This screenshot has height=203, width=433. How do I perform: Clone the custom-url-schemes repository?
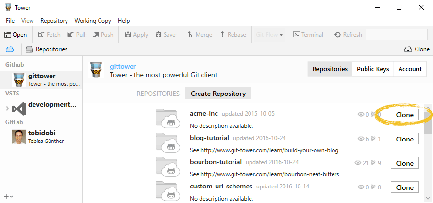coord(404,187)
